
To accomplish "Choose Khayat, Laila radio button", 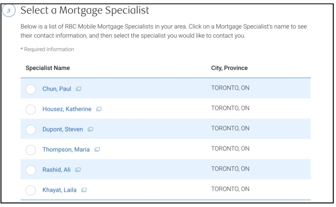I will coord(31,190).
